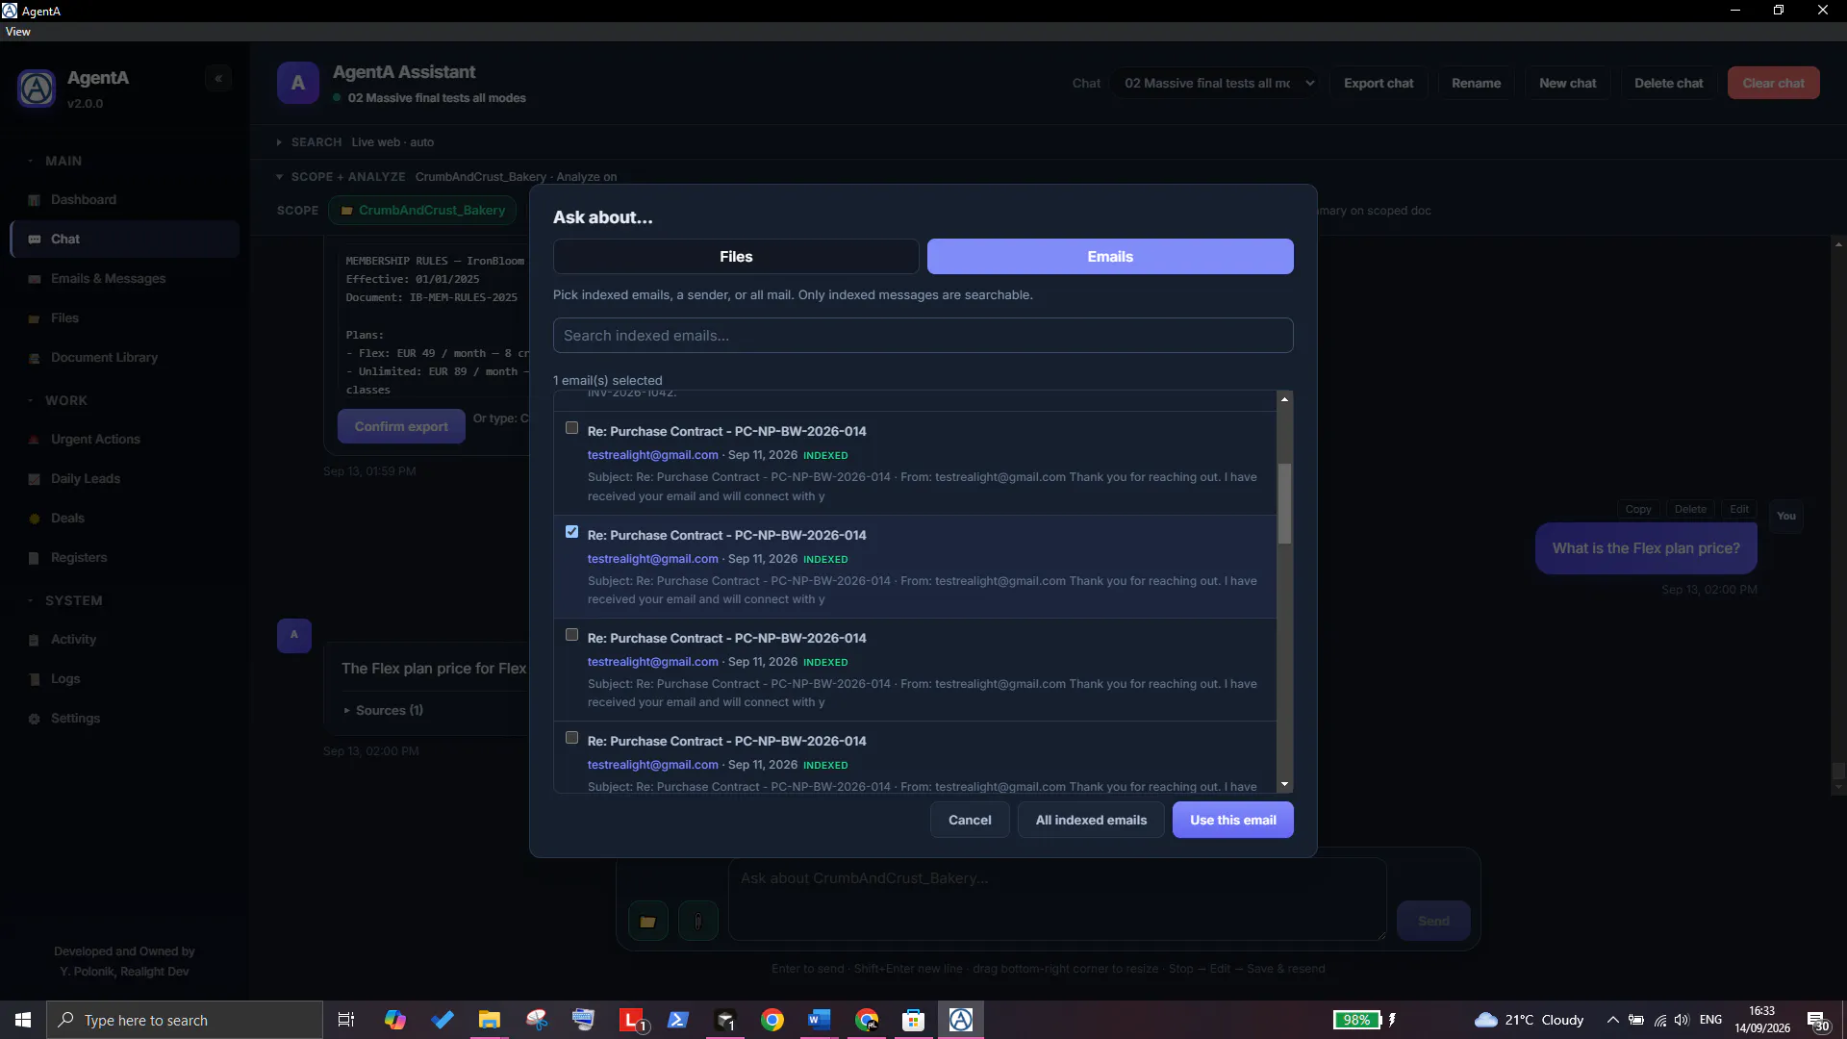This screenshot has height=1039, width=1847.
Task: Collapse the WORK sidebar group
Action: point(31,401)
